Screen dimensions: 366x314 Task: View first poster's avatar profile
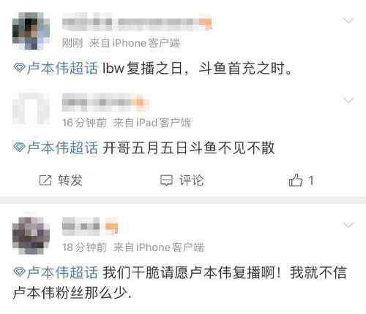[x=31, y=31]
